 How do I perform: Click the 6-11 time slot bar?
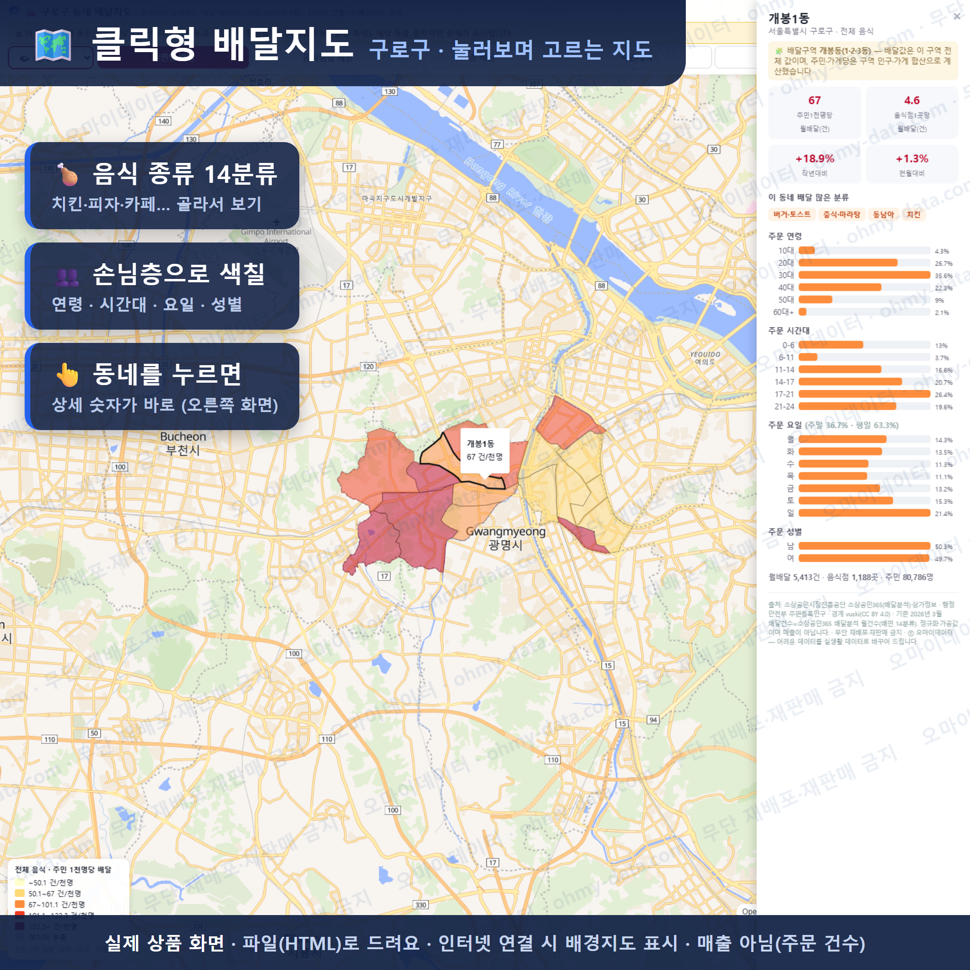click(864, 358)
